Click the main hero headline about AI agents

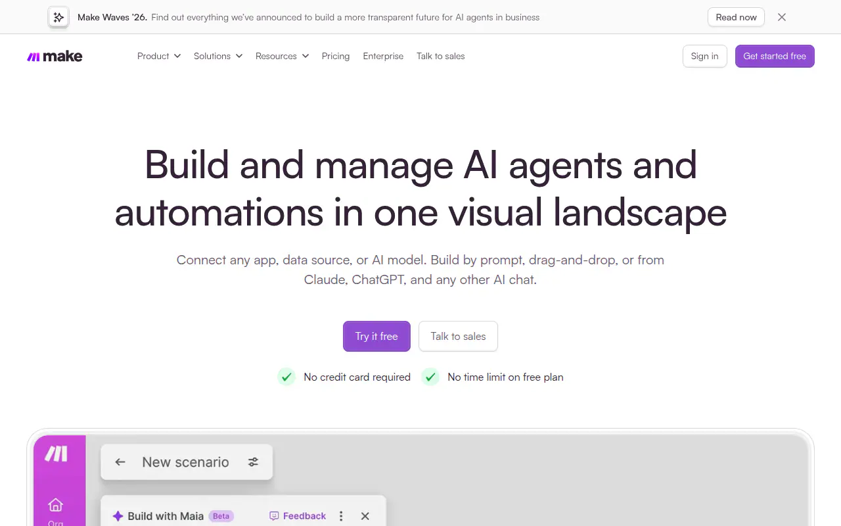[420, 188]
